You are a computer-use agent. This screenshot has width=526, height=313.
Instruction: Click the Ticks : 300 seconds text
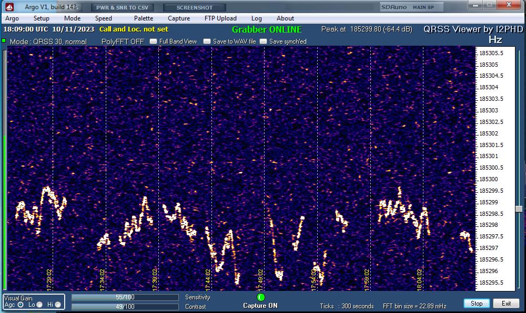(x=347, y=306)
